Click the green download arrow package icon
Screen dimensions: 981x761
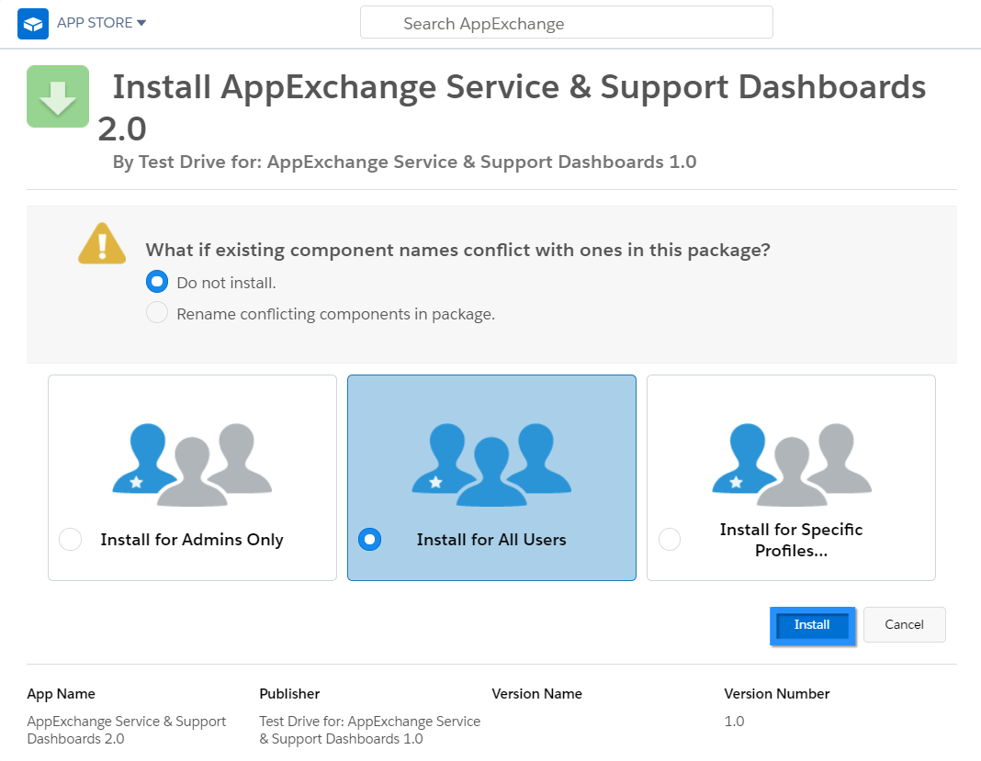pos(58,96)
